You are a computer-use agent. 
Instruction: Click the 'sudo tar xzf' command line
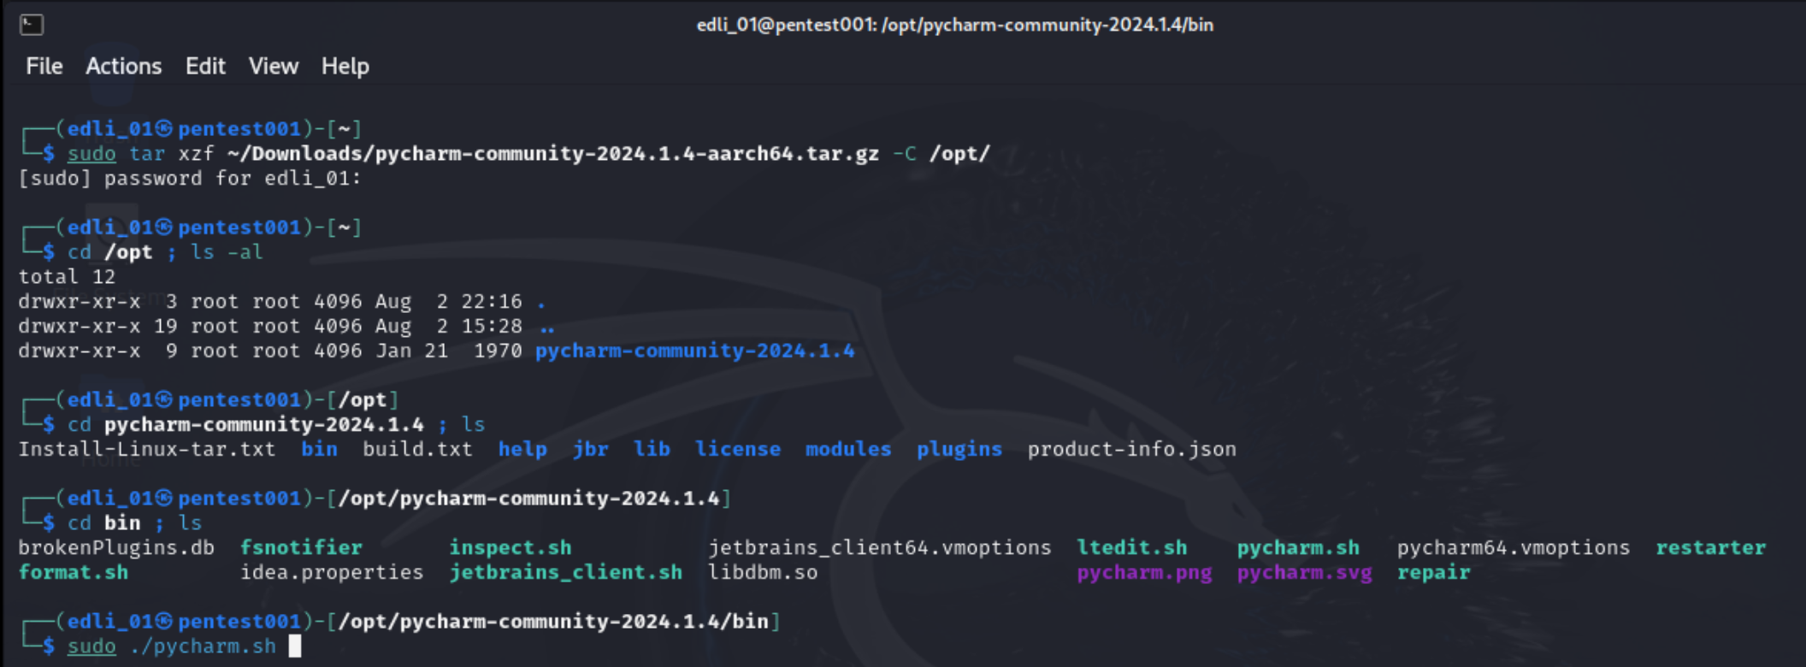(x=528, y=154)
